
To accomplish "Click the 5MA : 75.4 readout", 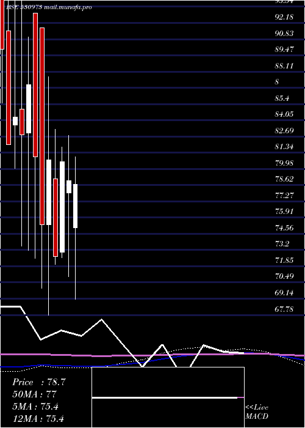I will [x=35, y=407].
